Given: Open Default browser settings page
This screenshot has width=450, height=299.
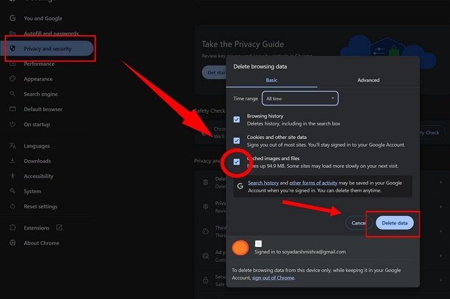Looking at the screenshot, I should tap(43, 109).
